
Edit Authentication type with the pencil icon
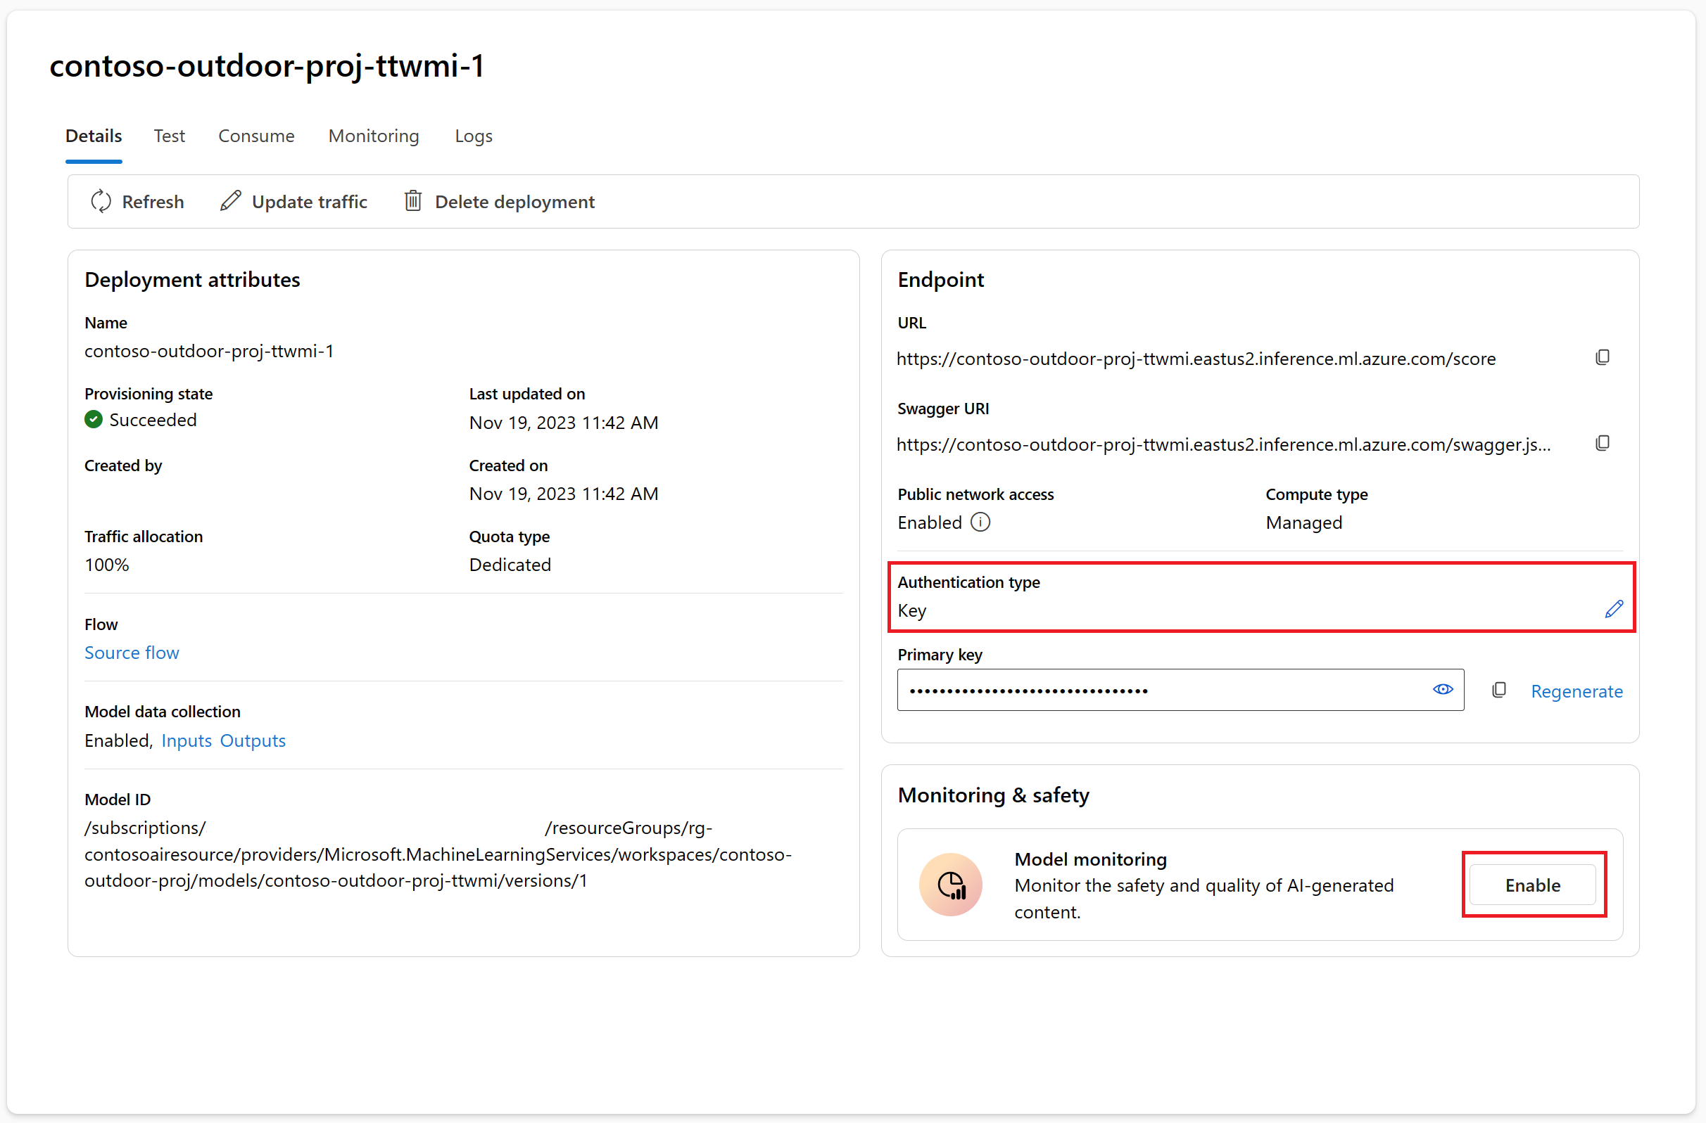[1614, 610]
